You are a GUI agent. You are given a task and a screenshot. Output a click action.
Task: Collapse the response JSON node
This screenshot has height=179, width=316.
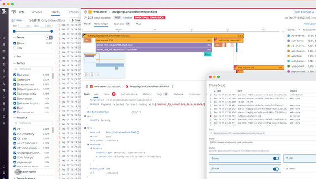pos(88,144)
